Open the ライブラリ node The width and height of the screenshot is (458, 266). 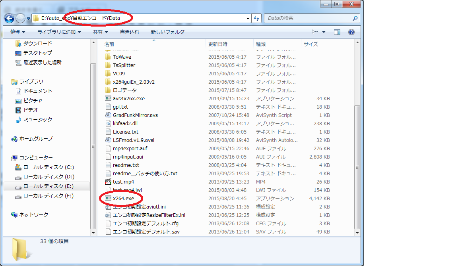pyautogui.click(x=31, y=82)
